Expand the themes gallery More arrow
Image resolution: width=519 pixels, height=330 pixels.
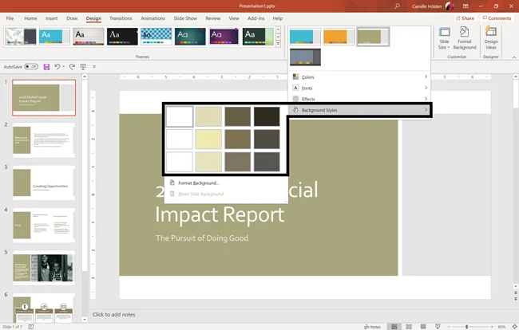pyautogui.click(x=278, y=44)
